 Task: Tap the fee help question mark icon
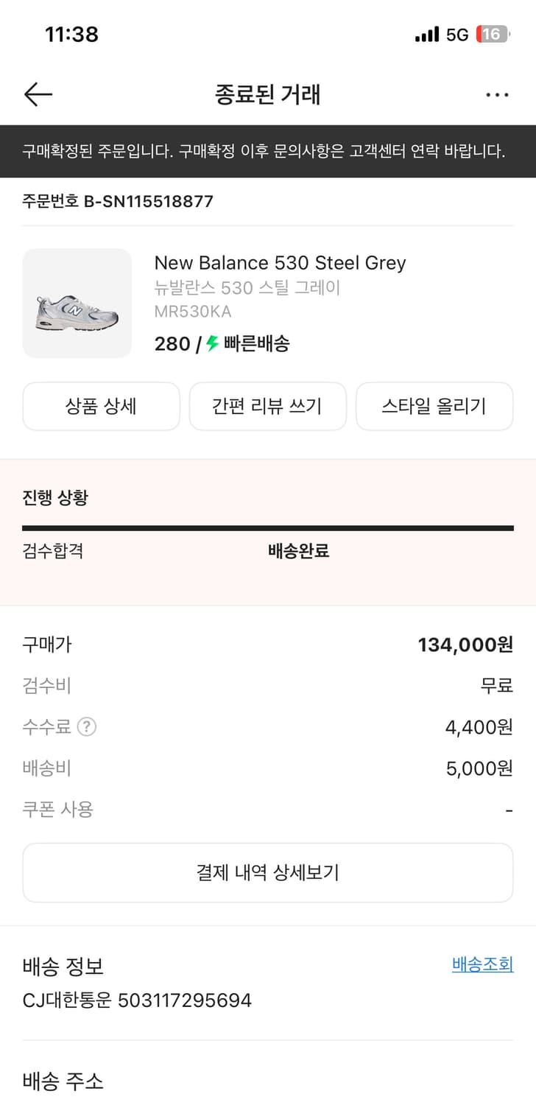tap(87, 727)
